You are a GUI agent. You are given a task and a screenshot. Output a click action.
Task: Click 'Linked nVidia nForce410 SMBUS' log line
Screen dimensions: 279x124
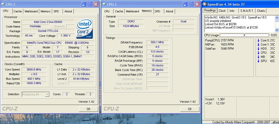231,28
